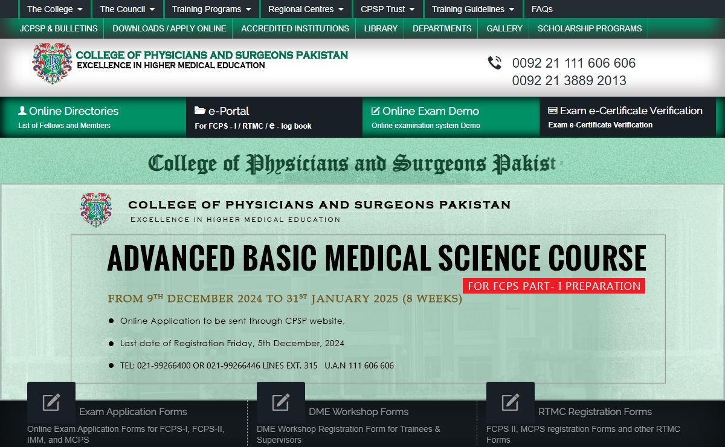Launch the Online Exam Demo tile
Image resolution: width=725 pixels, height=447 pixels.
[x=451, y=117]
